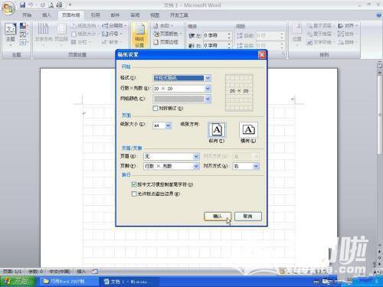The height and width of the screenshot is (287, 383).
Task: Switch to the 开始 ribbon tab
Action: 27,15
